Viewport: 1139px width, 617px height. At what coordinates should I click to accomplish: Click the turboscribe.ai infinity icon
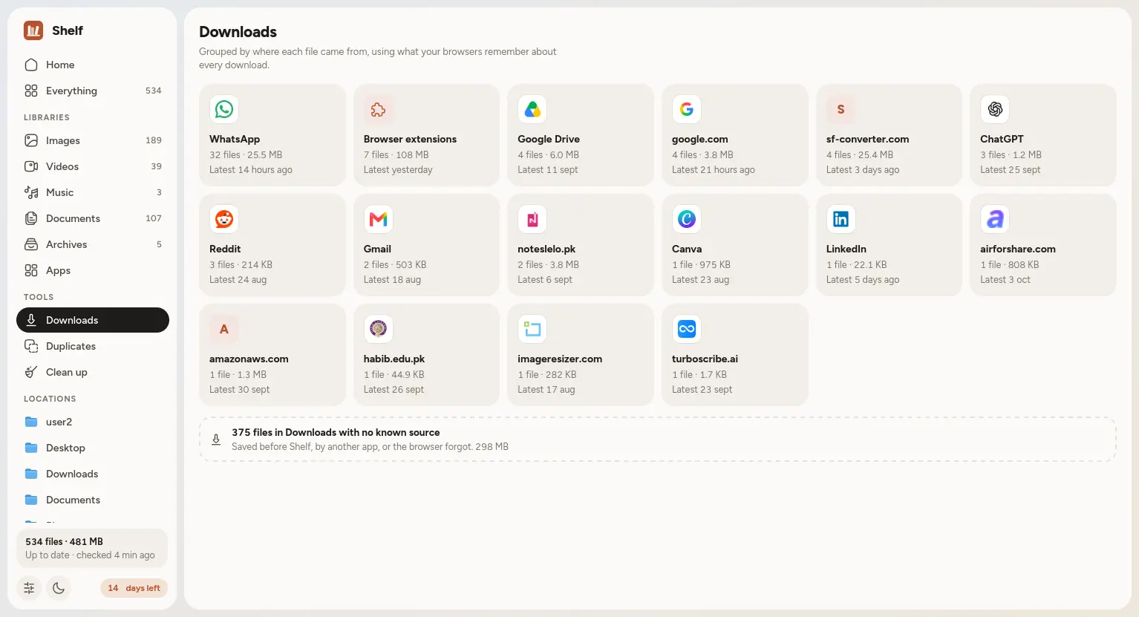coord(687,329)
